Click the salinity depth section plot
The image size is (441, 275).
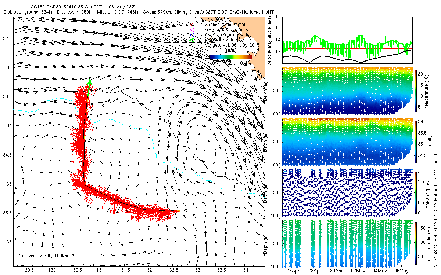[x=347, y=142]
